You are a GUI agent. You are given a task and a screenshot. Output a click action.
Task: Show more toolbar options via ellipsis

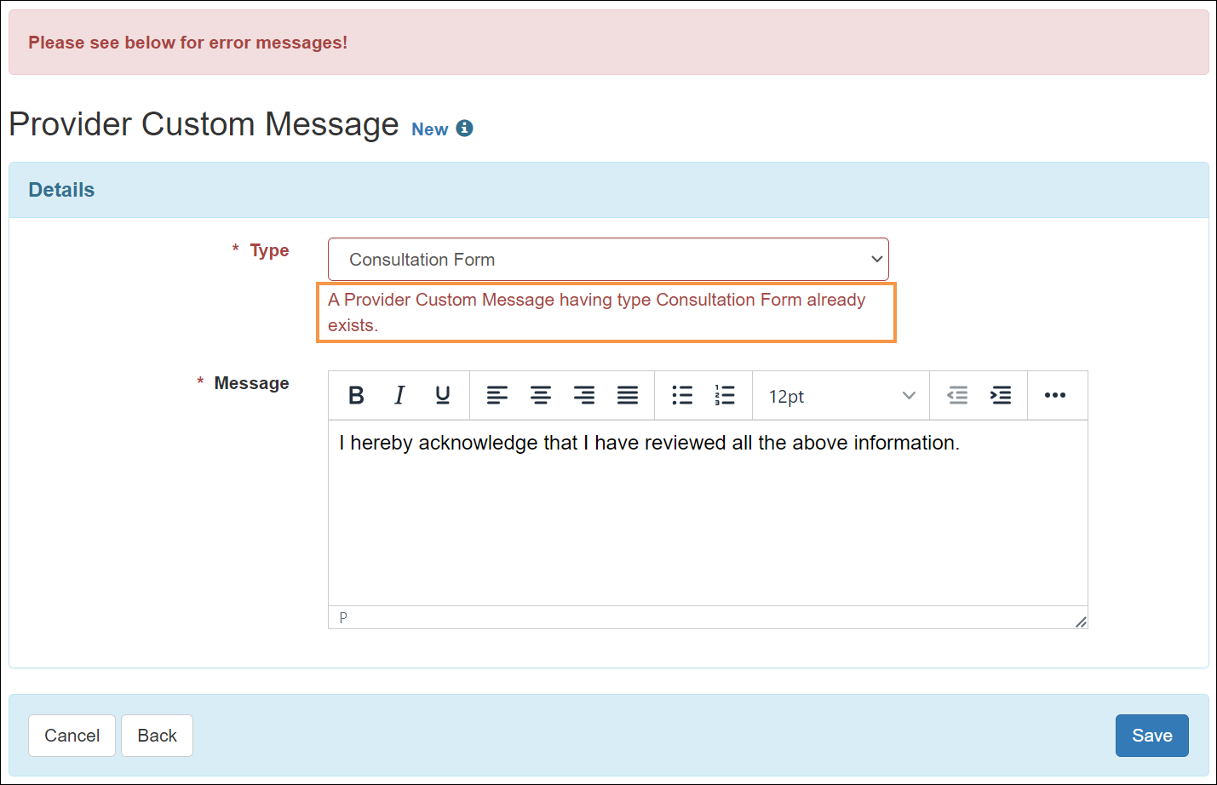click(x=1055, y=395)
